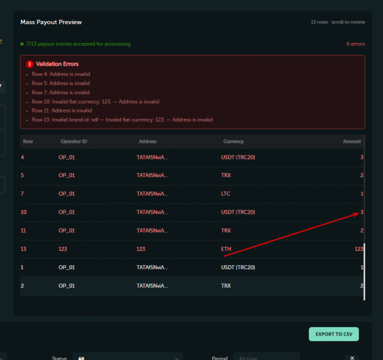Click the payout preview table scrollbar
Viewport: 383px width, 360px height.
(x=364, y=271)
